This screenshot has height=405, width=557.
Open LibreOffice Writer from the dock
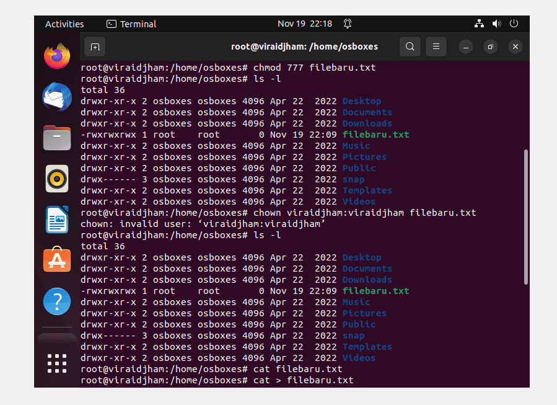tap(57, 220)
